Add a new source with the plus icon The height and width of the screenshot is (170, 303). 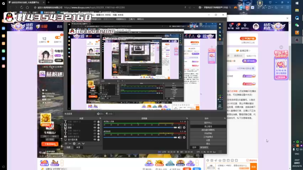point(66,144)
